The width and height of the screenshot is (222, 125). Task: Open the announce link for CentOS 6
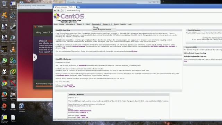82,66
